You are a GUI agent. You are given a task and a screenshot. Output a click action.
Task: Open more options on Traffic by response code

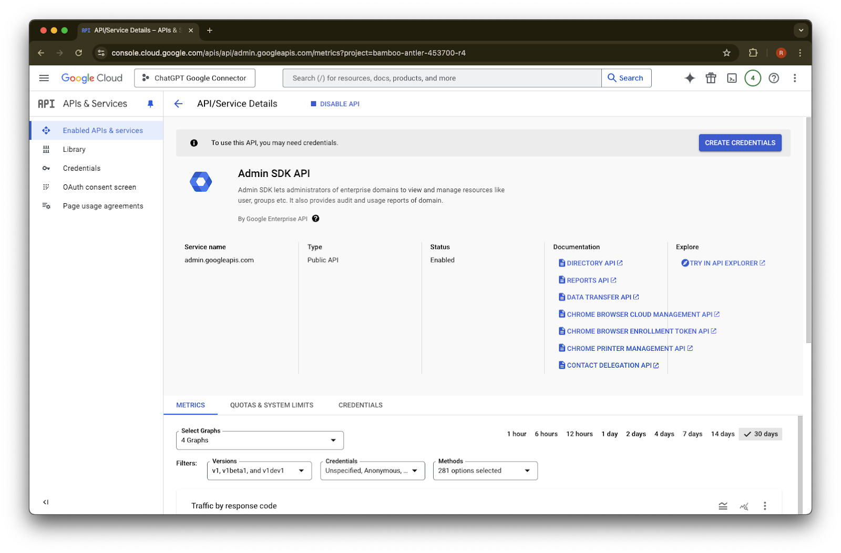click(765, 506)
